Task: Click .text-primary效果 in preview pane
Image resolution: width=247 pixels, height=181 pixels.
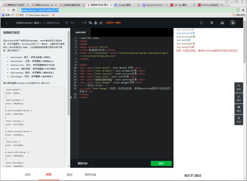Action: coord(186,33)
